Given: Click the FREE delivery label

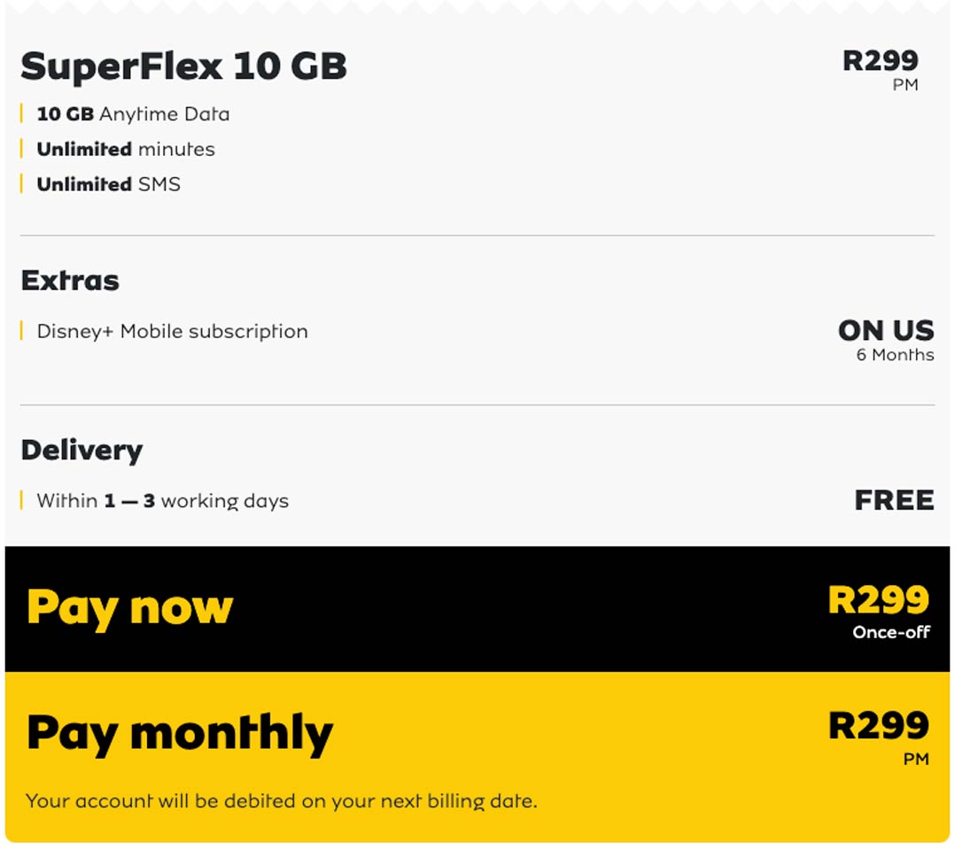Looking at the screenshot, I should (894, 500).
